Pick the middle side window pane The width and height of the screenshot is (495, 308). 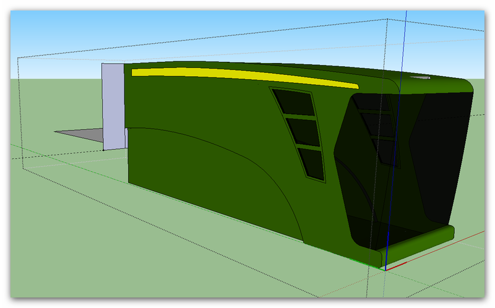(x=304, y=132)
